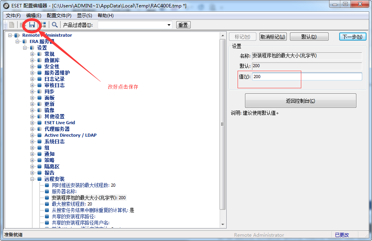Click the icon beside 通知 node
Viewport: 372px width, 241px height.
point(39,154)
